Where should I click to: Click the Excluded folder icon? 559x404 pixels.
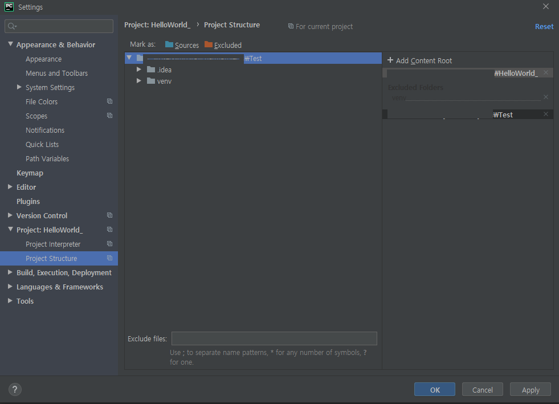(208, 44)
